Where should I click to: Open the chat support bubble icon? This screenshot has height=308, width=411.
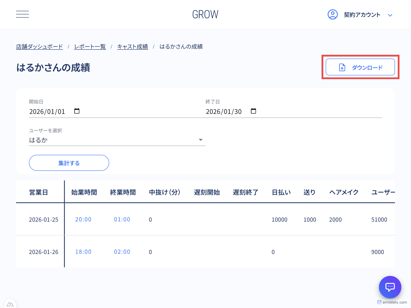(390, 287)
